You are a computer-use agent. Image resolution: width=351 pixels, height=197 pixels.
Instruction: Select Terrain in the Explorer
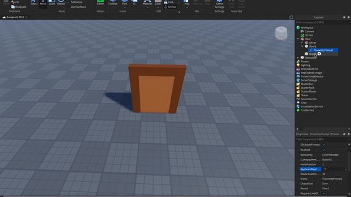tap(309, 35)
